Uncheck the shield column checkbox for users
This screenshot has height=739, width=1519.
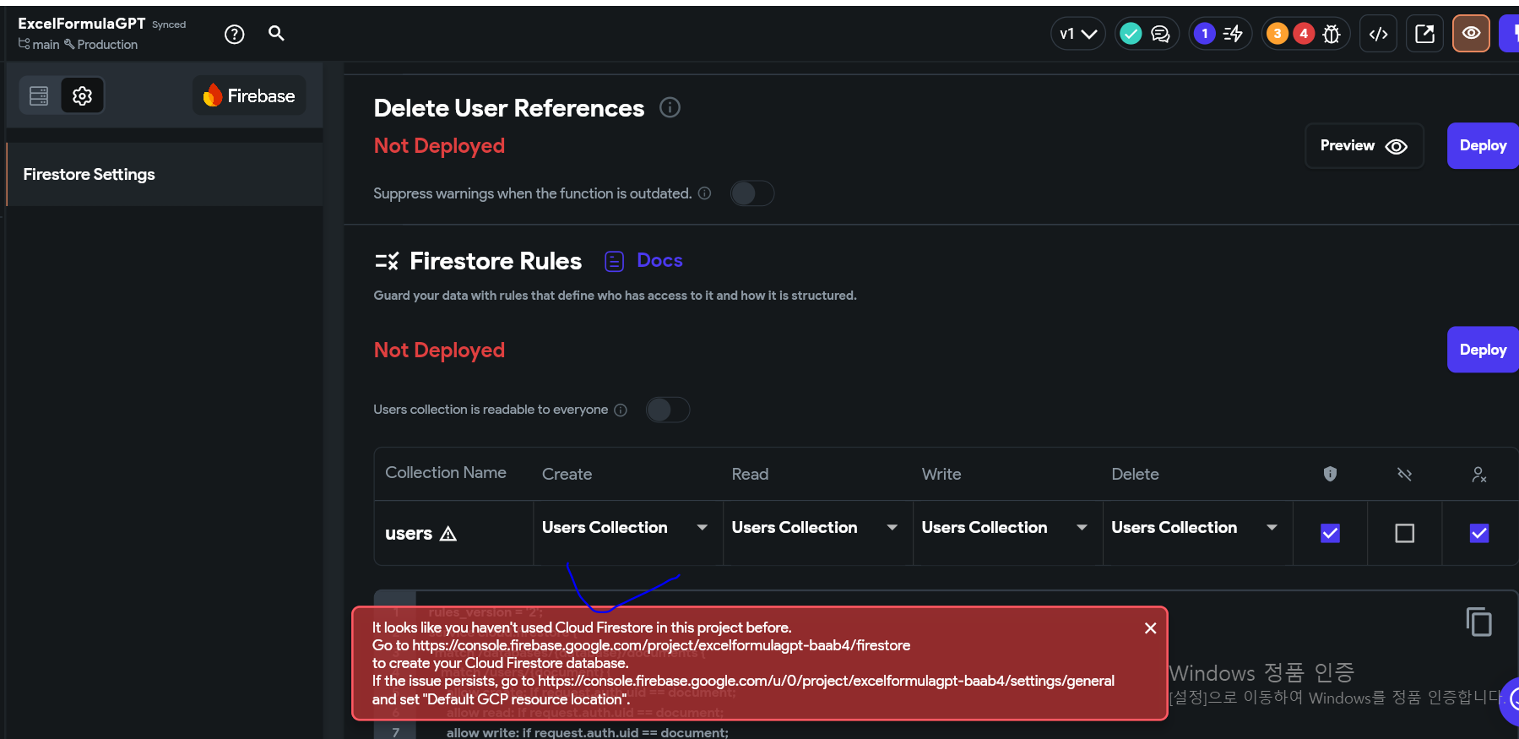[1330, 533]
